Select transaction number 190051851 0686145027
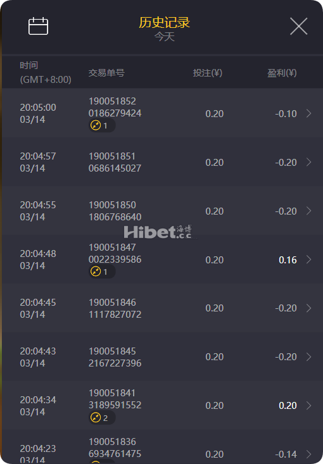Screen dimensions: 323x464 115,162
